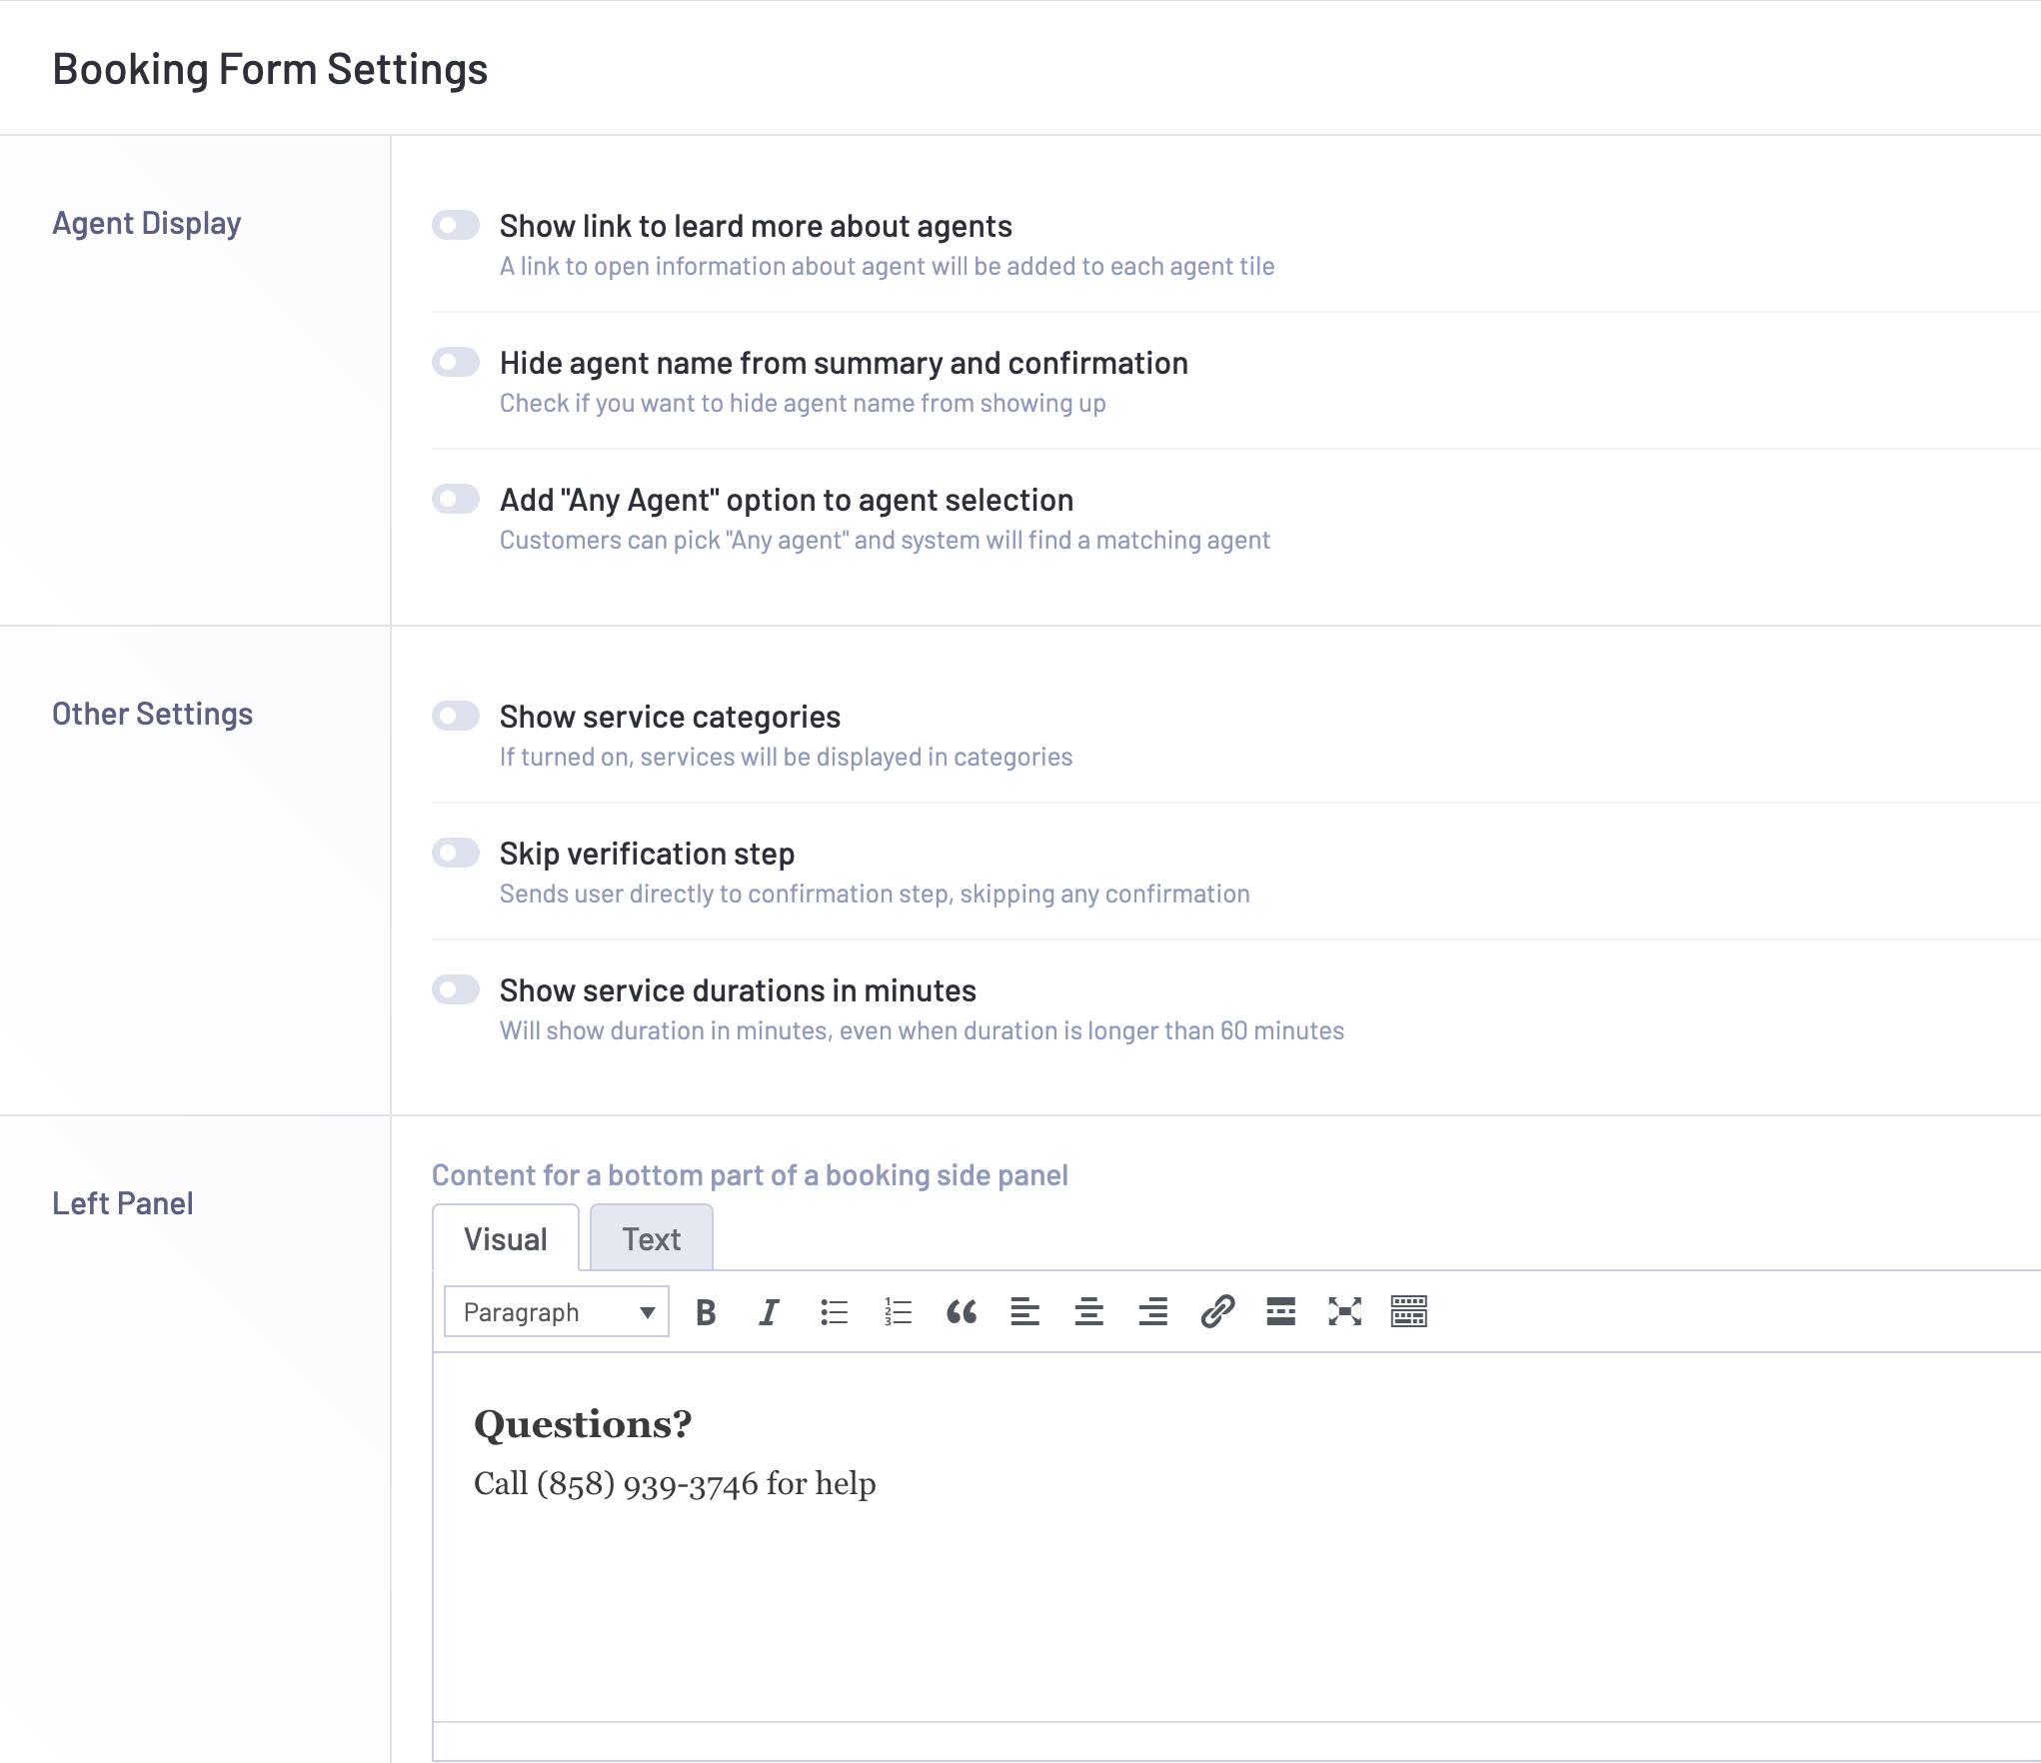
Task: Toggle Show service categories setting
Action: (x=455, y=714)
